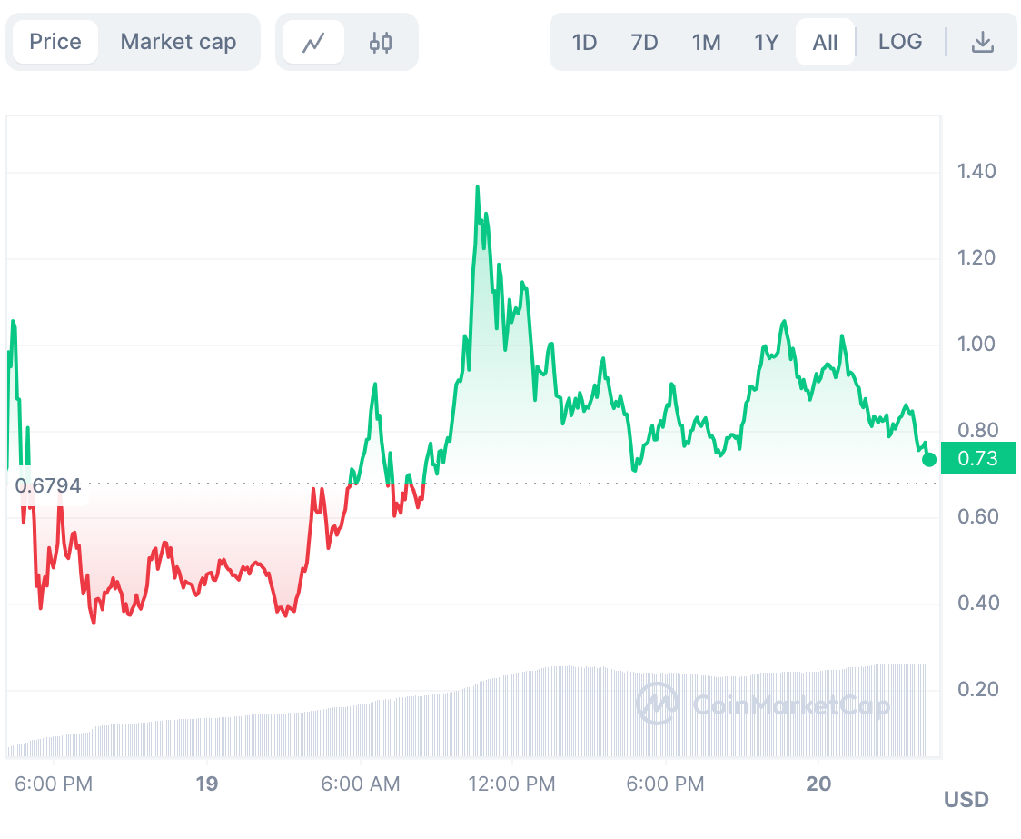
Task: Set chart range to 1M
Action: coord(706,43)
